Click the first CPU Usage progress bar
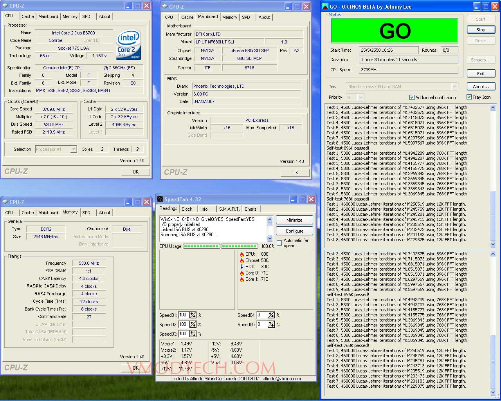Viewport: 501px width, 401px height. pyautogui.click(x=201, y=246)
